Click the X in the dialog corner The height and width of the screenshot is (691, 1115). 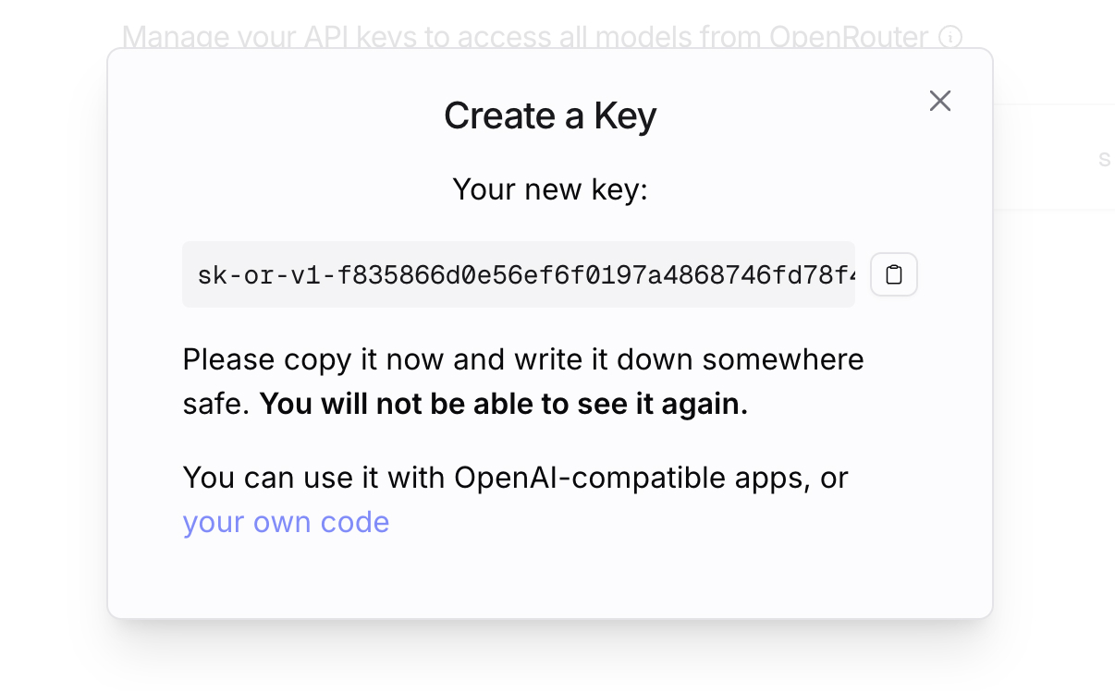940,101
